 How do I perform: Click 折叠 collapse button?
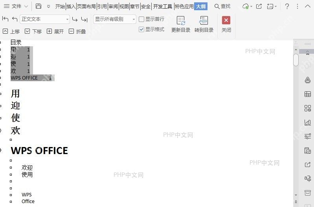[x=77, y=31]
